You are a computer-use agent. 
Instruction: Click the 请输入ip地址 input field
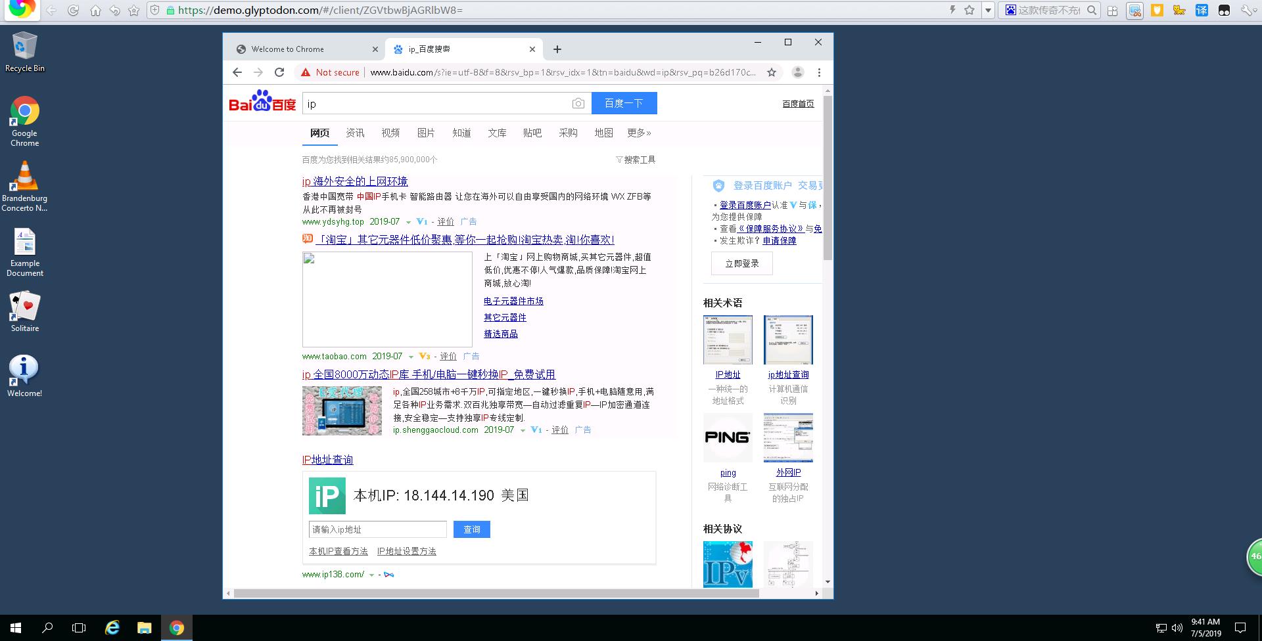[x=378, y=529]
